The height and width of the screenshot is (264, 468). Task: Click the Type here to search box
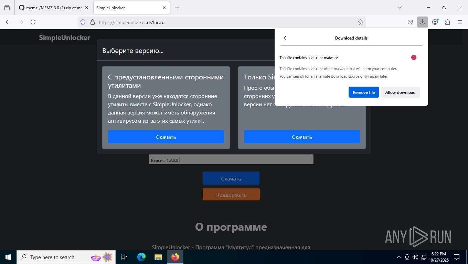click(65, 257)
